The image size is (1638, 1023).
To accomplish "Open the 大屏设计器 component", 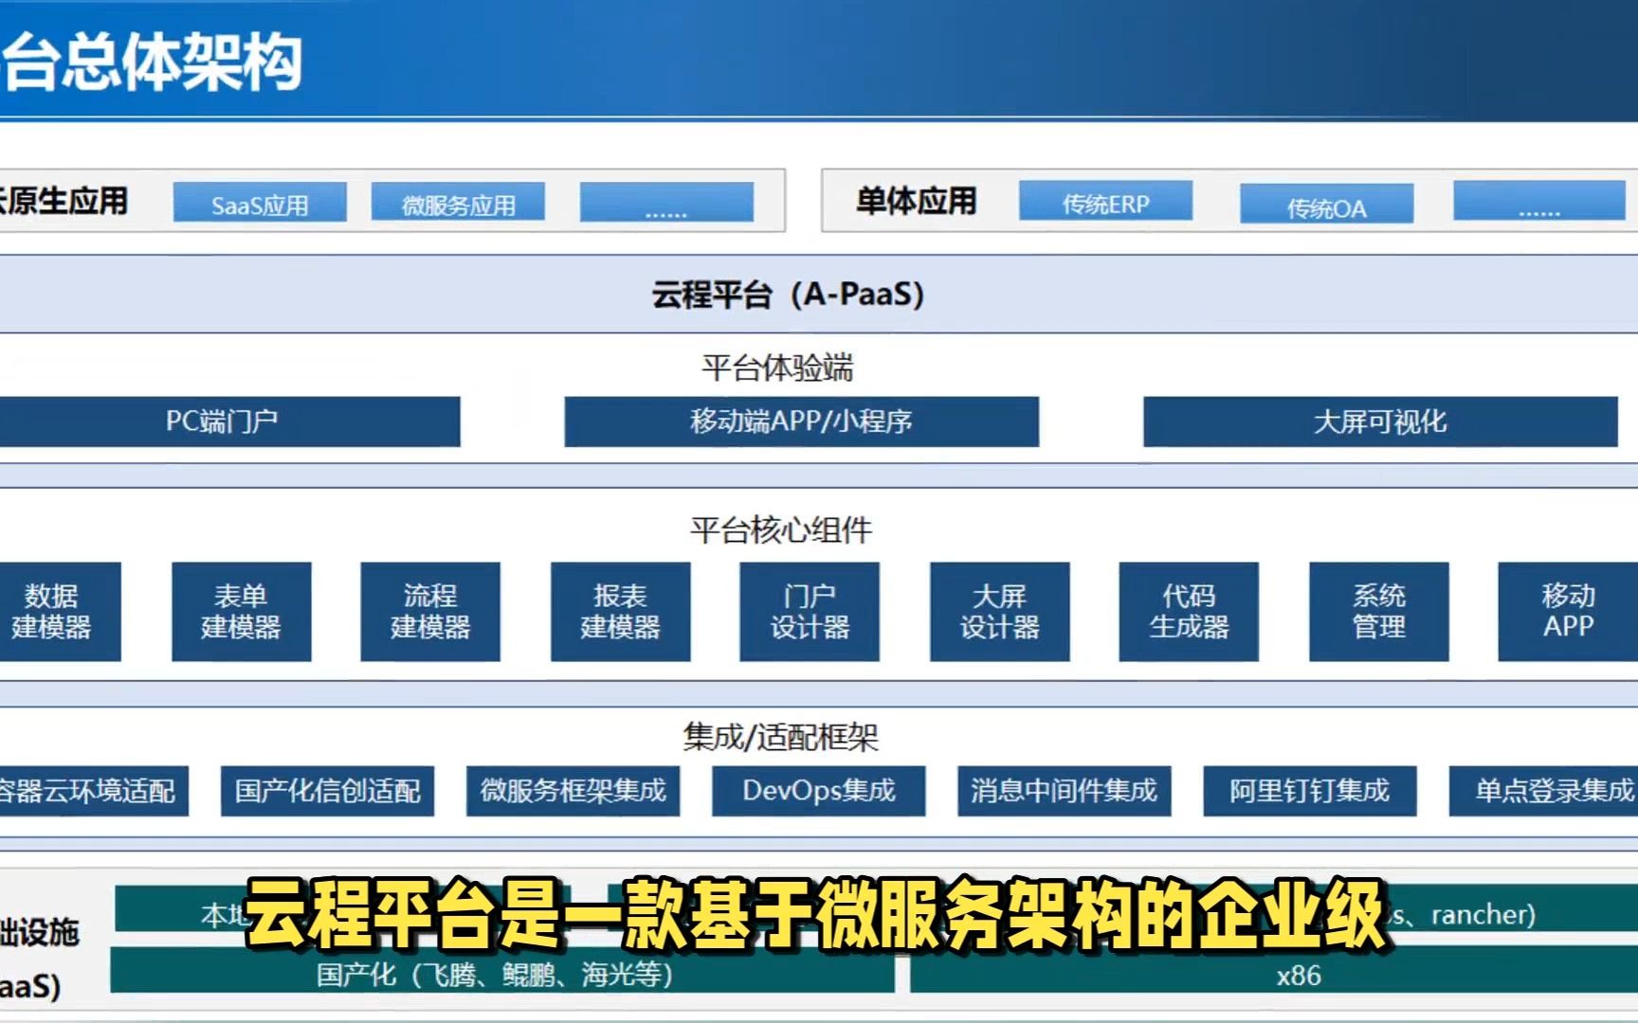I will click(999, 611).
